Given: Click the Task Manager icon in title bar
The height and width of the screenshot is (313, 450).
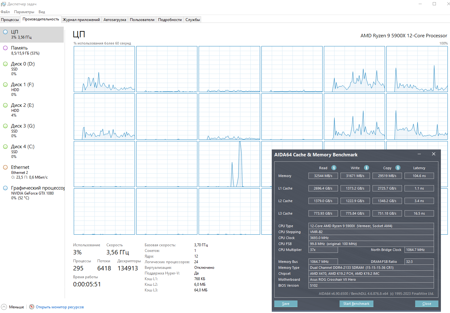Looking at the screenshot, I should [x=3, y=4].
